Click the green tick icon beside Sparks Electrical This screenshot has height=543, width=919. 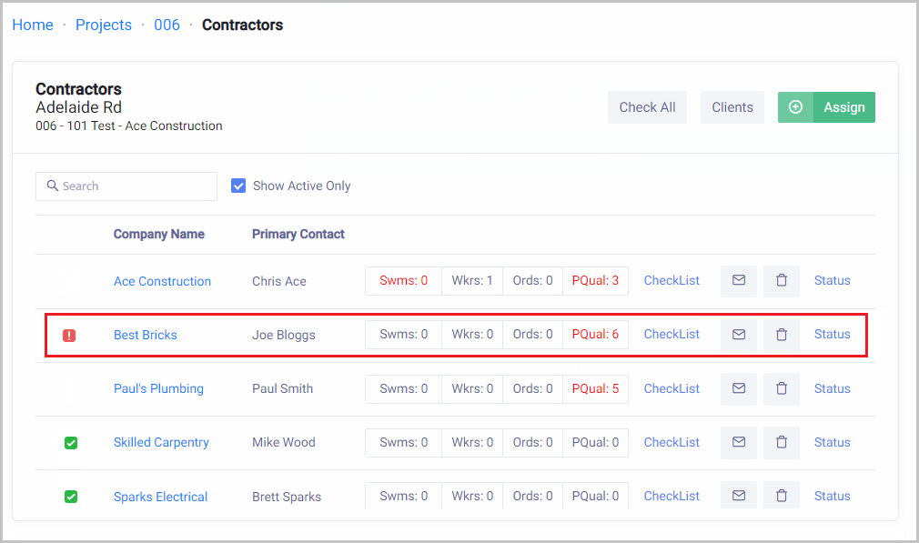pos(71,497)
